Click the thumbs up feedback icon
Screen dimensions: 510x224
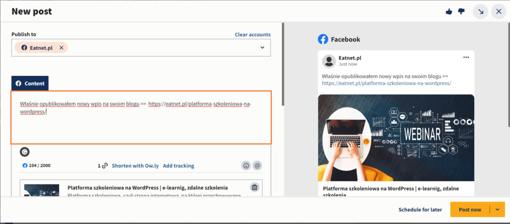(x=449, y=11)
